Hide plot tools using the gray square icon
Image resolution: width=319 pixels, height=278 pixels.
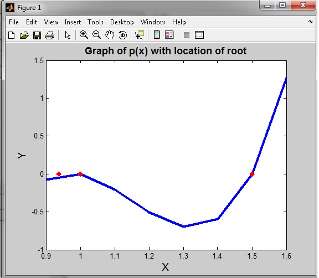(187, 35)
